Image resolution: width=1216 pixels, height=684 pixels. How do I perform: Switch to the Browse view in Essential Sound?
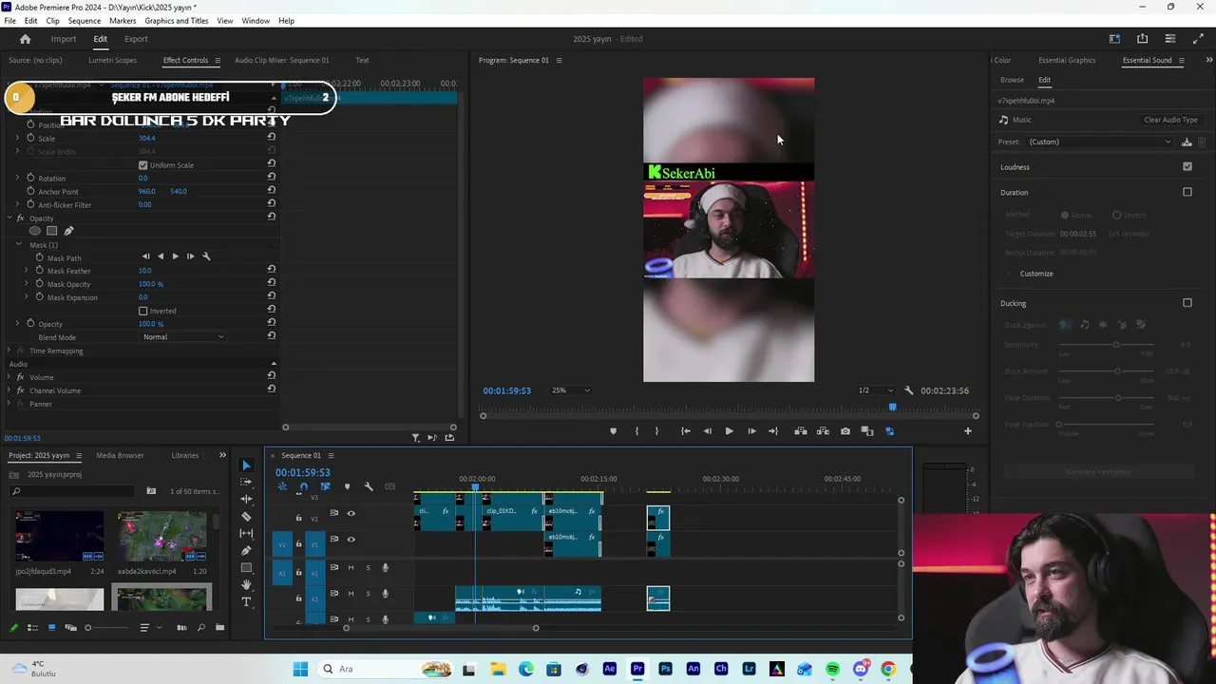pyautogui.click(x=1012, y=80)
